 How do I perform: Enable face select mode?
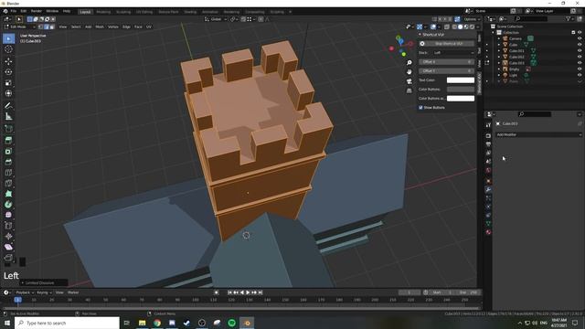(x=52, y=27)
